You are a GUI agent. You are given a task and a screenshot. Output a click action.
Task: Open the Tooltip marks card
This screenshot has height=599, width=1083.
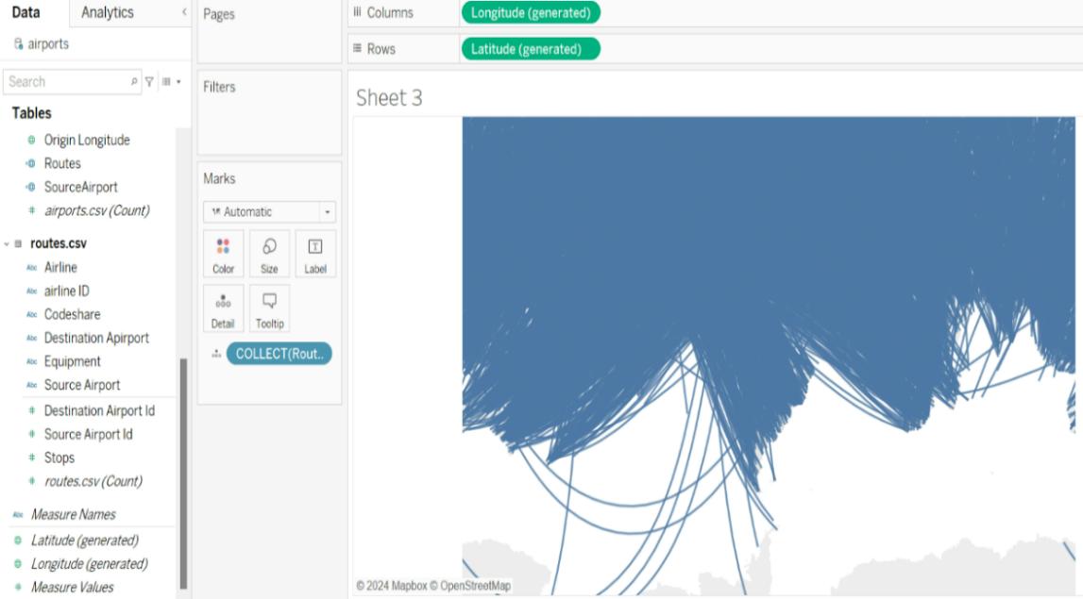click(x=269, y=309)
